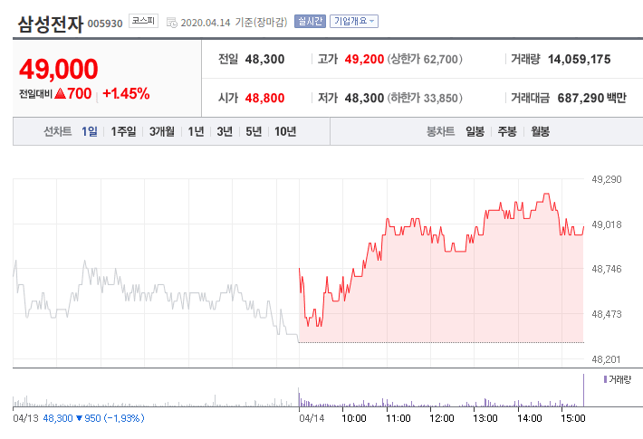Display the 10년 line chart
Viewport: 643px width, 439px height.
[285, 131]
